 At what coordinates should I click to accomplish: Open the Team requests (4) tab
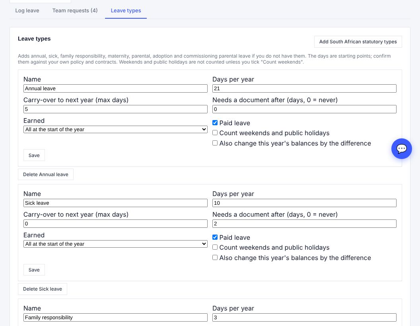click(75, 11)
